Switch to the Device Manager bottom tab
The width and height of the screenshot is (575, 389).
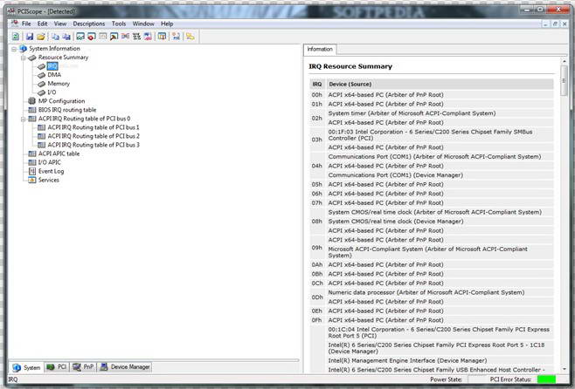click(125, 367)
